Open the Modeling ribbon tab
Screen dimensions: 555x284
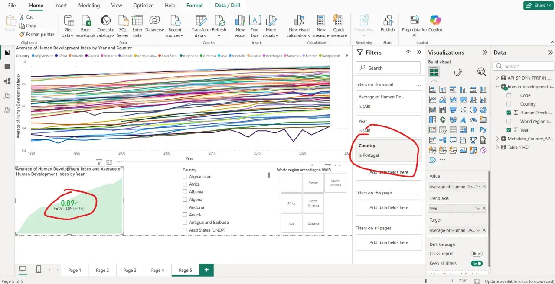(x=89, y=6)
